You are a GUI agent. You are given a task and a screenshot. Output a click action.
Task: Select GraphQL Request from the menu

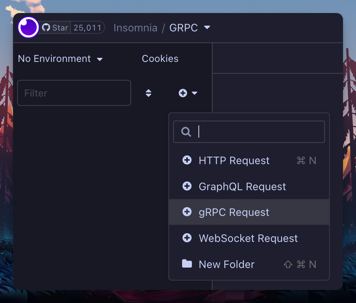click(x=242, y=186)
